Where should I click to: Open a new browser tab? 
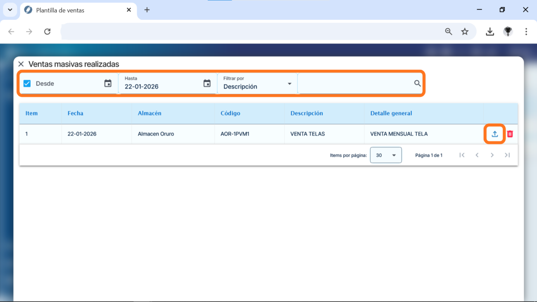tap(147, 10)
